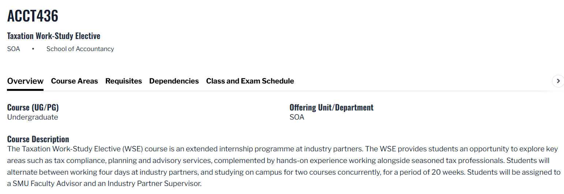The image size is (564, 194).
Task: Click the ACCT436 course code heading
Action: tap(33, 16)
